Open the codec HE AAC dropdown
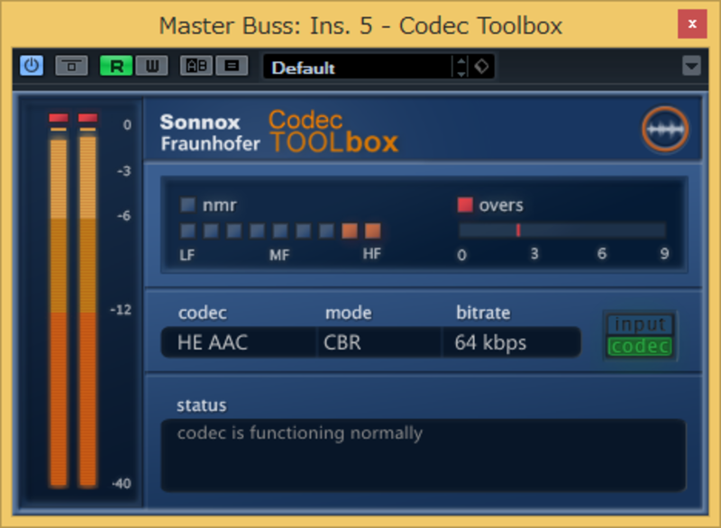Viewport: 721px width, 528px height. (238, 342)
